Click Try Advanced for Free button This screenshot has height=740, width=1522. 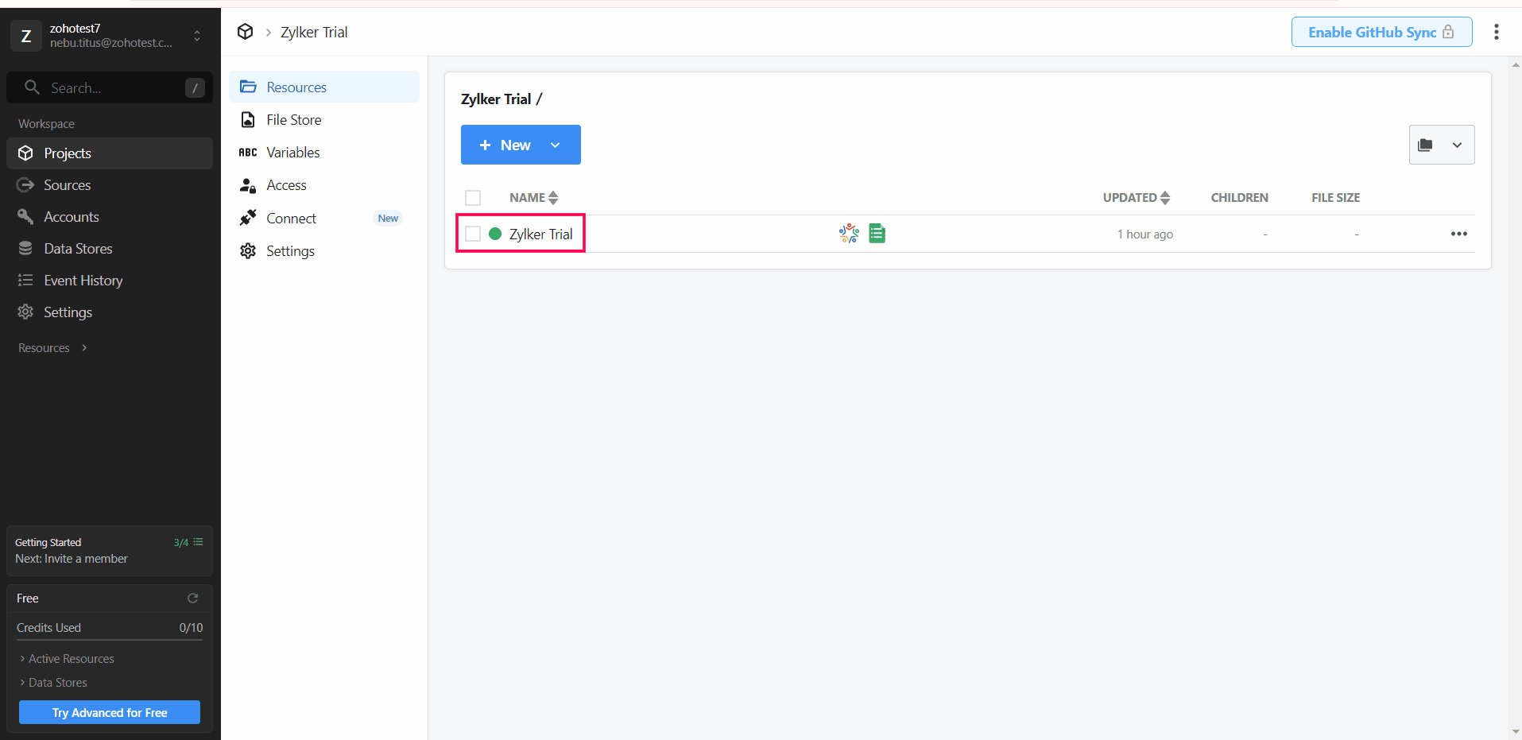click(110, 712)
